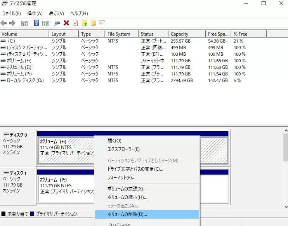This screenshot has width=288, height=226.
Task: Open properties with the checkmark page icon
Action: tap(75, 23)
